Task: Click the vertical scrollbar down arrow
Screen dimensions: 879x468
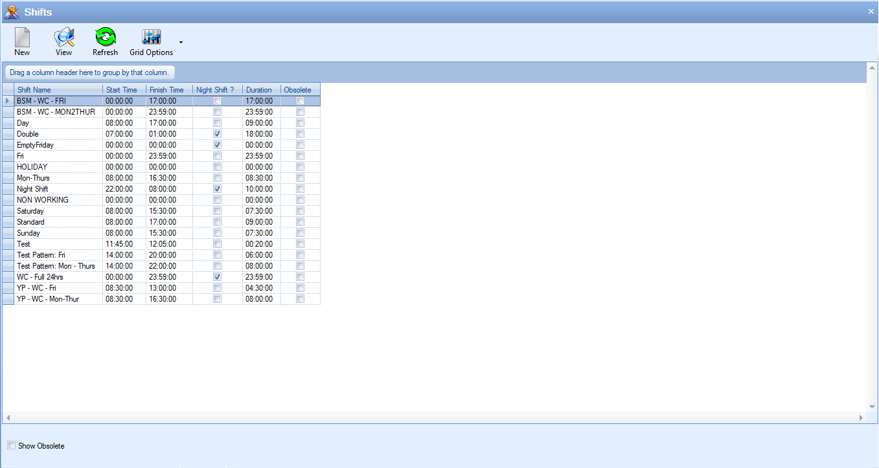Action: 872,407
